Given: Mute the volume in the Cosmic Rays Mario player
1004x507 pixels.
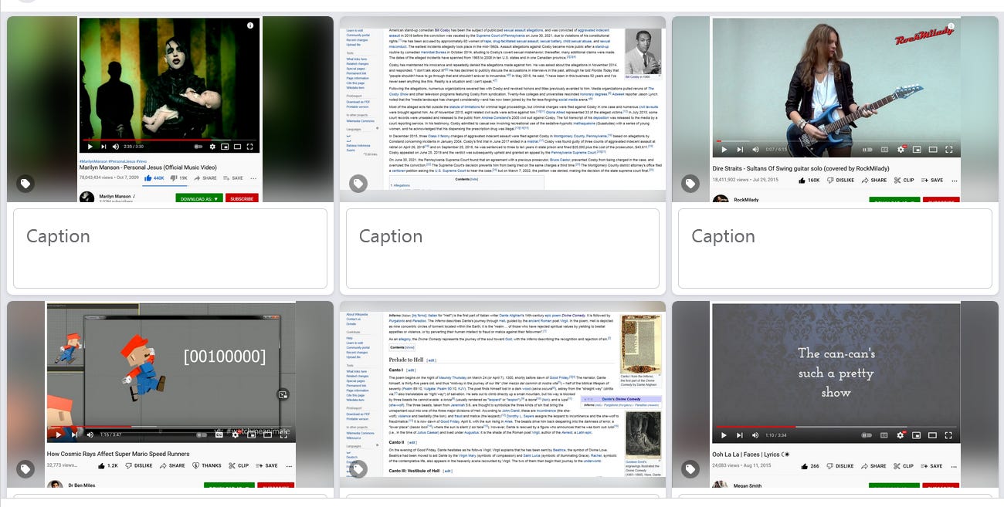Looking at the screenshot, I should coord(90,435).
